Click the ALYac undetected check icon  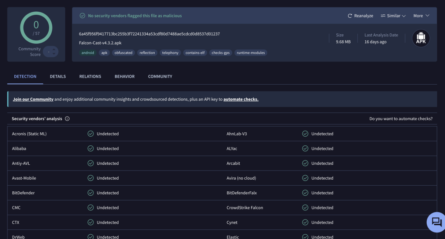305,148
